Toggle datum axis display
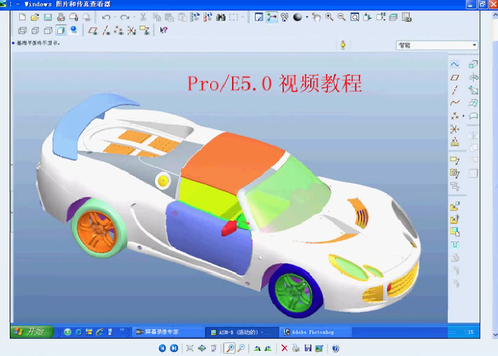 pos(105,30)
